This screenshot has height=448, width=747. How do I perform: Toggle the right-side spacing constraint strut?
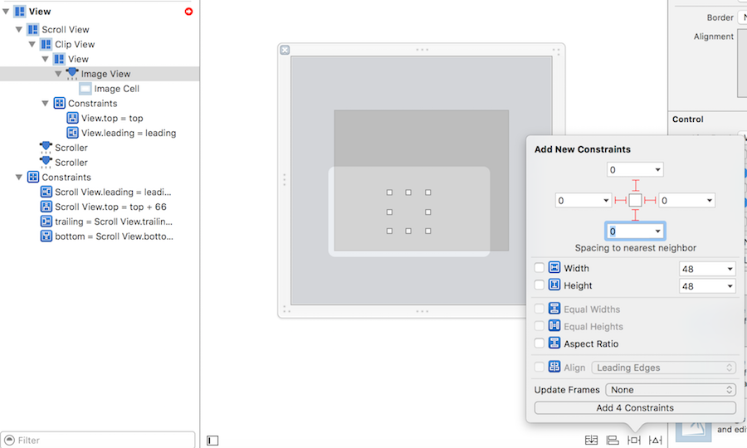(x=650, y=201)
